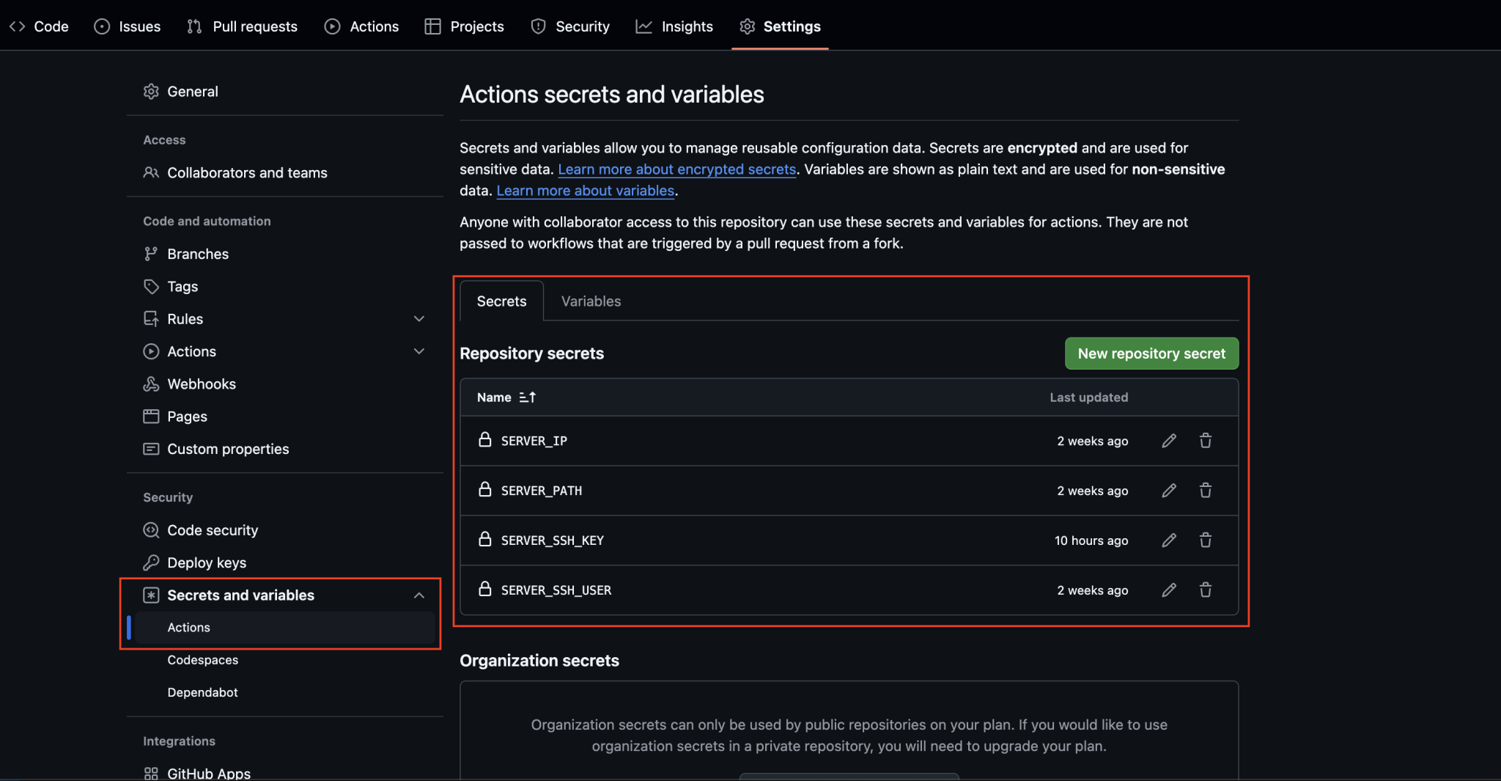Create a New repository secret
The width and height of the screenshot is (1501, 781).
tap(1151, 353)
